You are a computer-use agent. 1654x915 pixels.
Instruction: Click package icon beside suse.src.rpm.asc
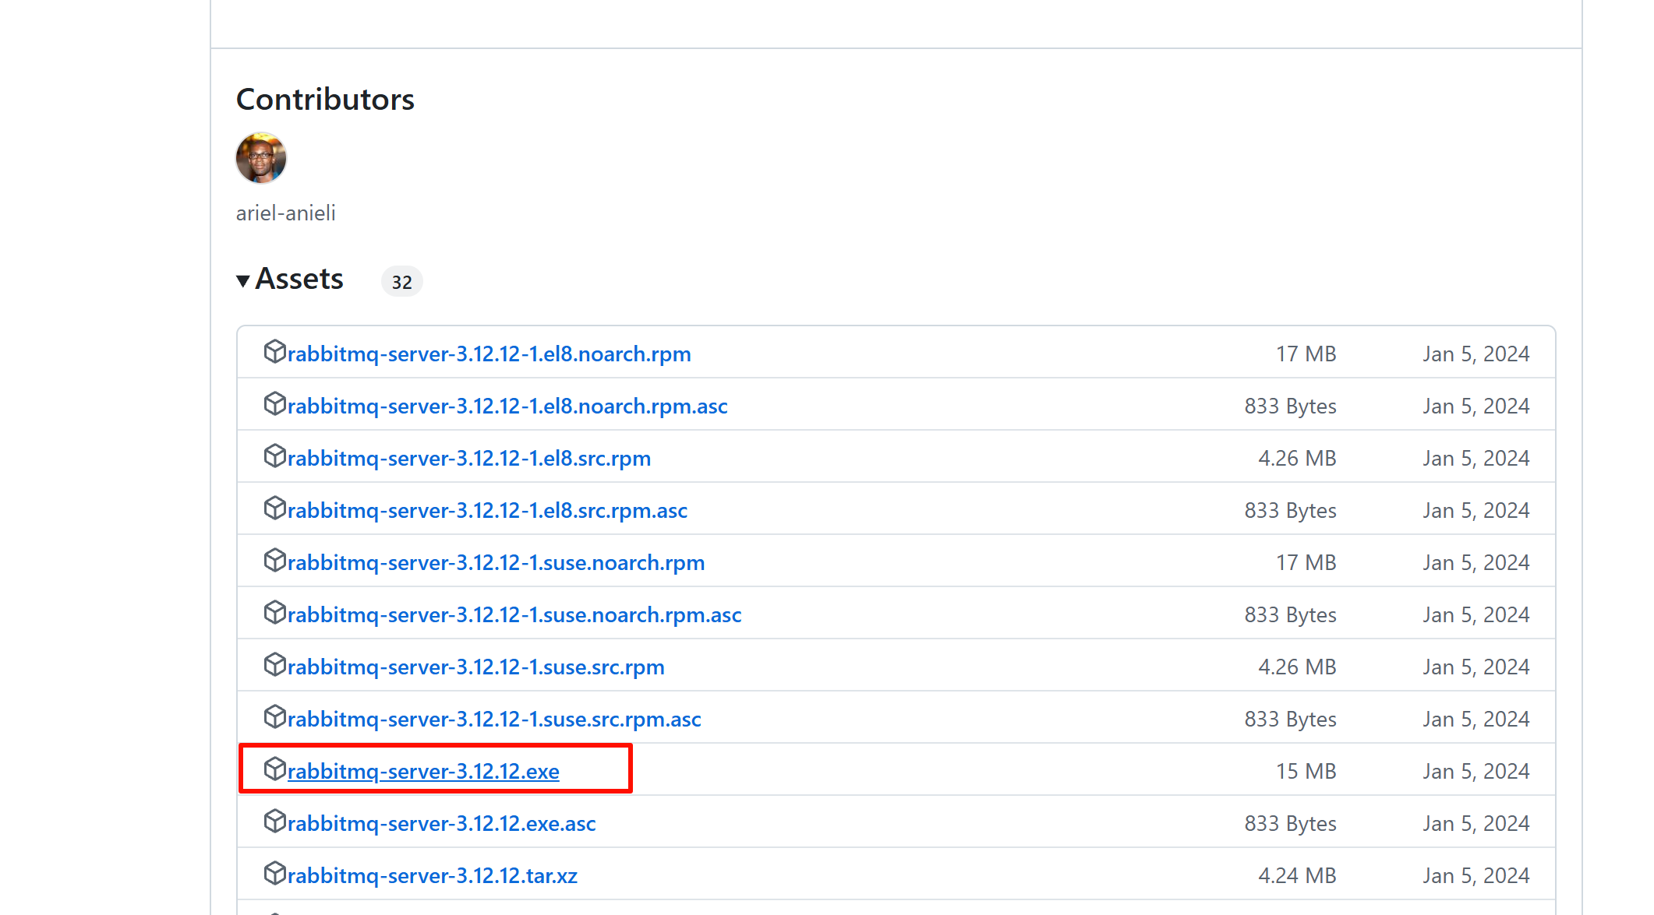[274, 717]
